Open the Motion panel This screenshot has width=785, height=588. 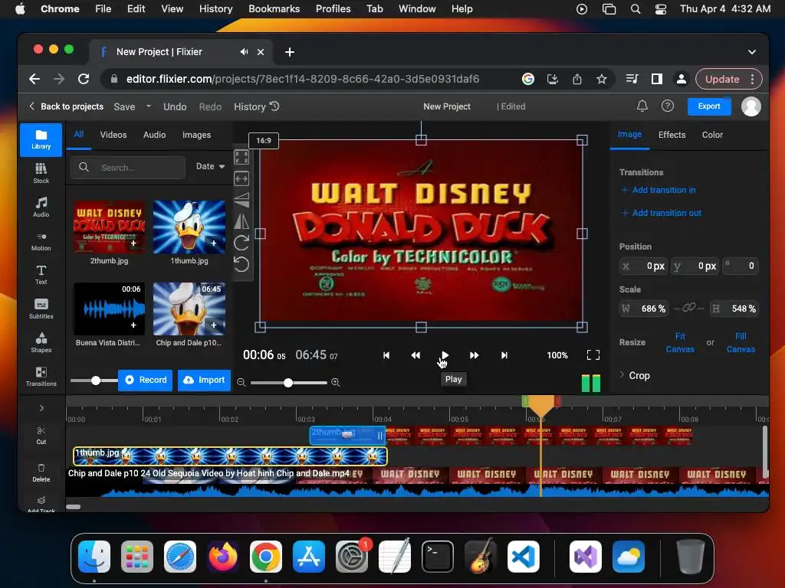coord(41,240)
